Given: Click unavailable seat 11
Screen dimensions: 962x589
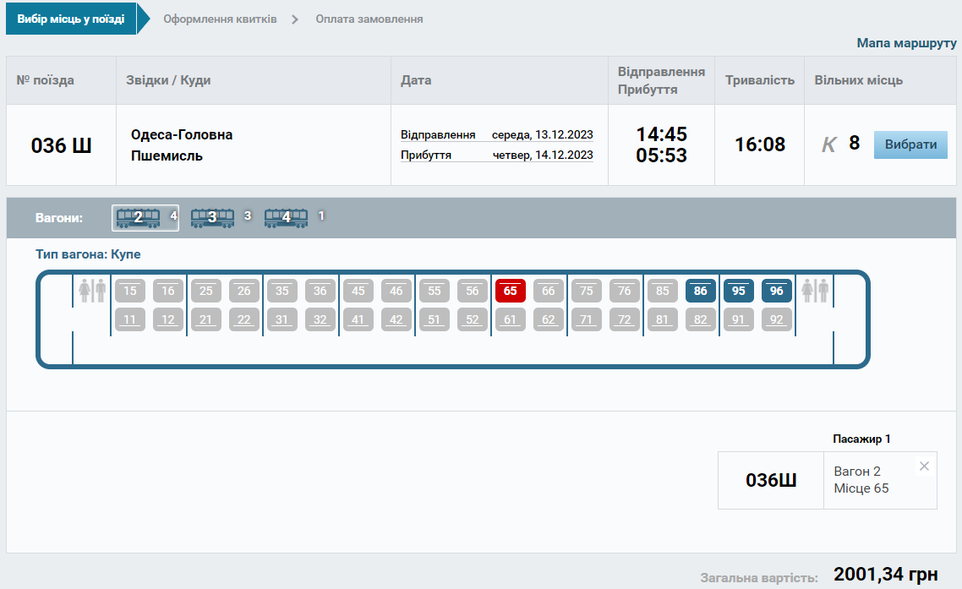Looking at the screenshot, I should click(x=130, y=319).
